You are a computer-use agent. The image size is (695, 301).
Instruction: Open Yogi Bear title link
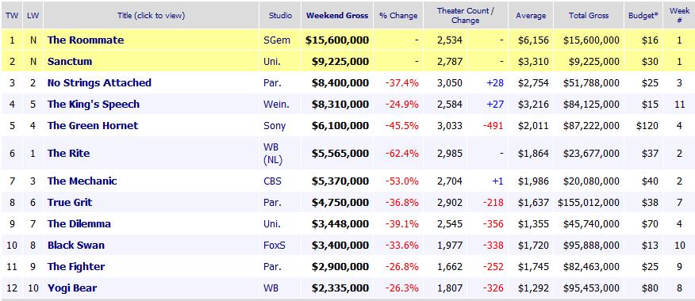tap(72, 288)
